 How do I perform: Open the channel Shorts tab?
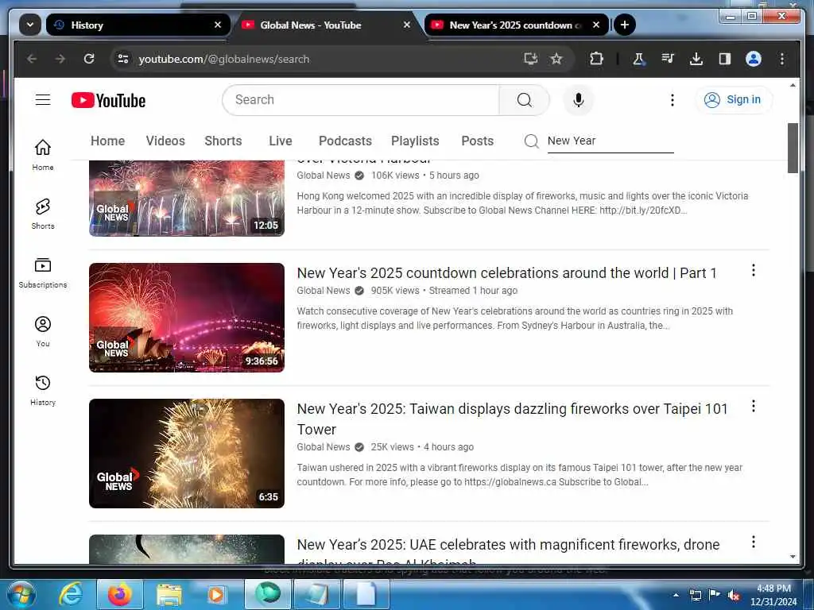point(223,141)
